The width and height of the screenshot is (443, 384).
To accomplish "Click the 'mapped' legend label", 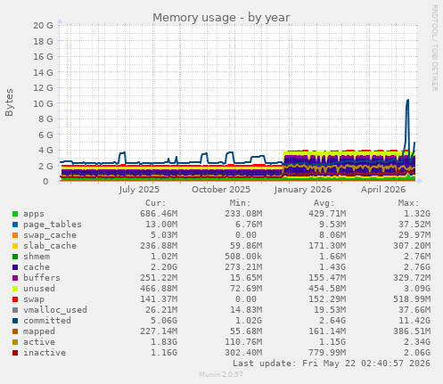I will pos(39,331).
